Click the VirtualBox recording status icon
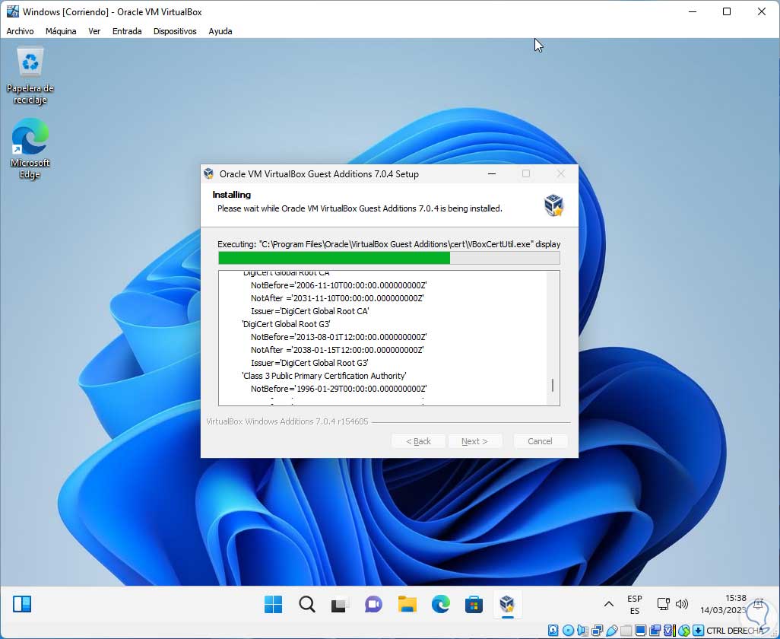Screen dimensions: 780x639 (x=655, y=631)
